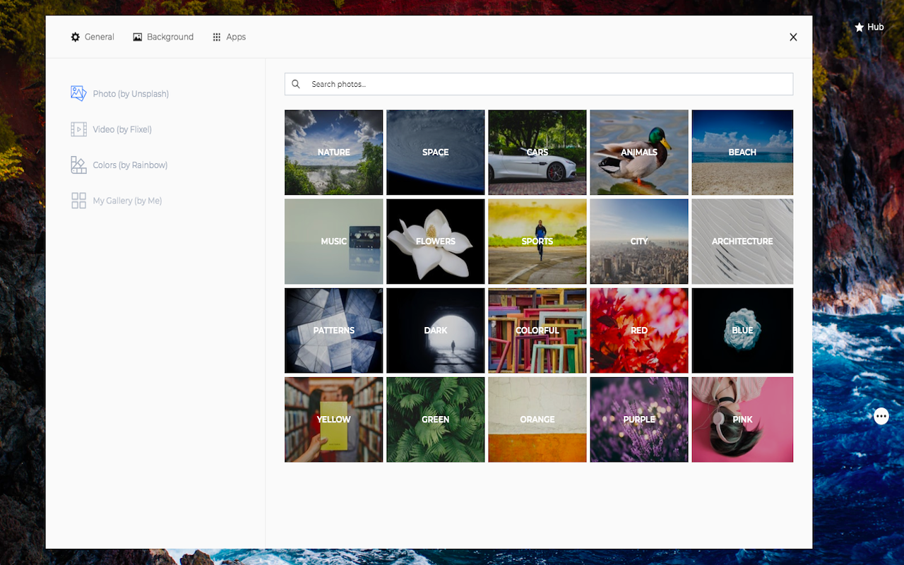This screenshot has height=565, width=904.
Task: Open the Architecture photo category
Action: coord(742,242)
